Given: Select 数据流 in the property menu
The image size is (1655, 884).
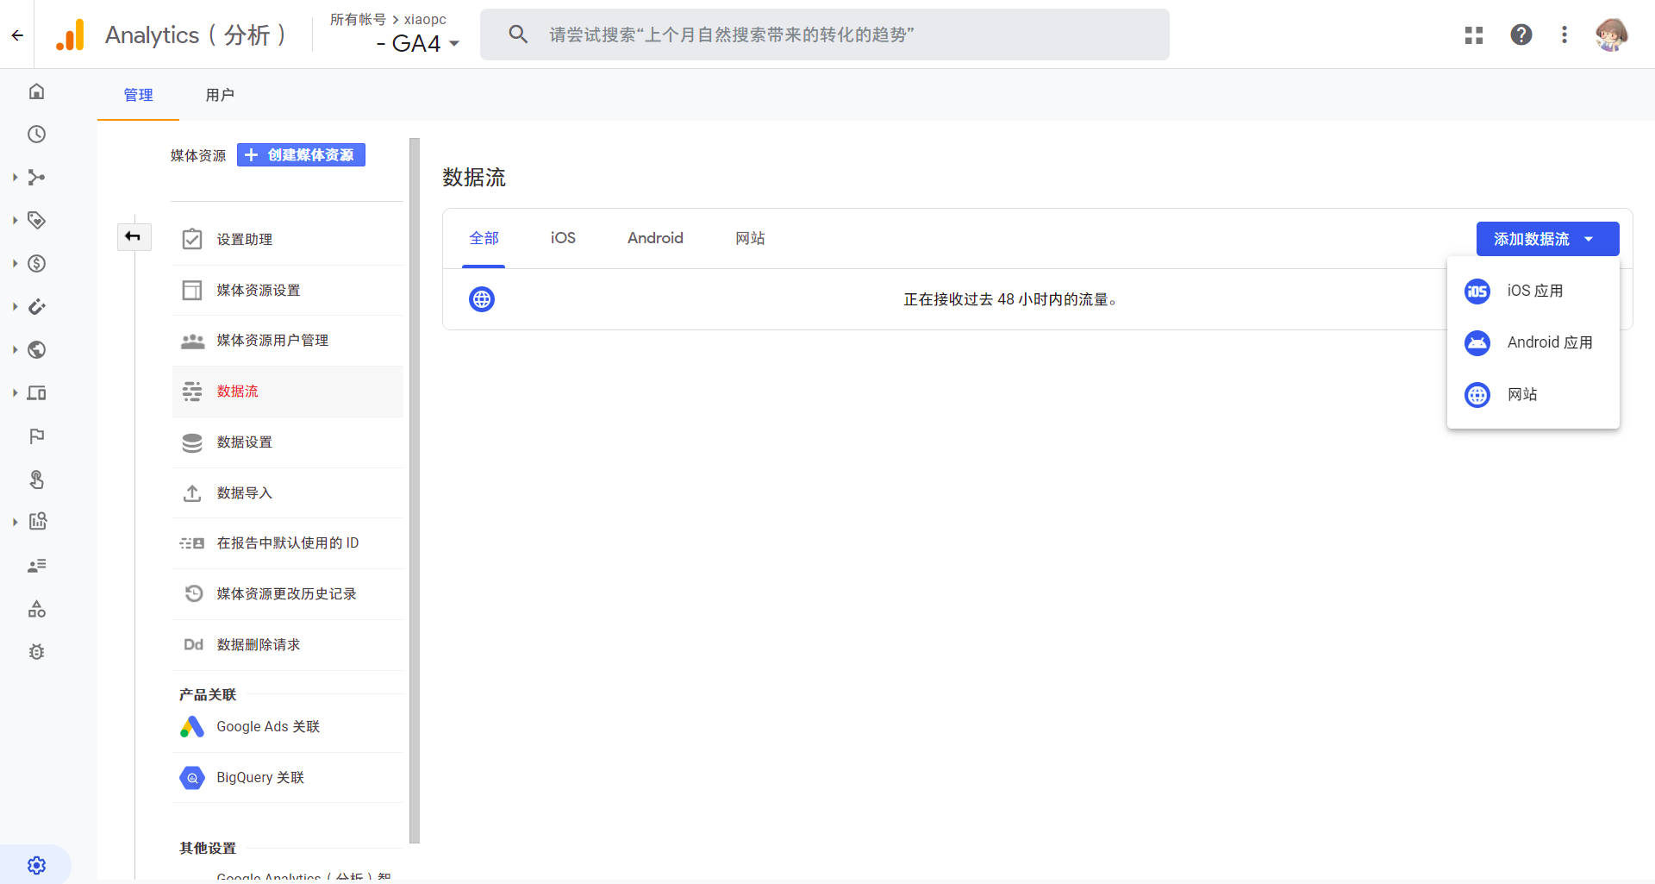Looking at the screenshot, I should (x=288, y=392).
